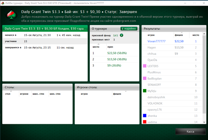Sort tables by 'мин. стек' header
Image resolution: width=208 pixels, height=140 pixels.
coord(55,94)
